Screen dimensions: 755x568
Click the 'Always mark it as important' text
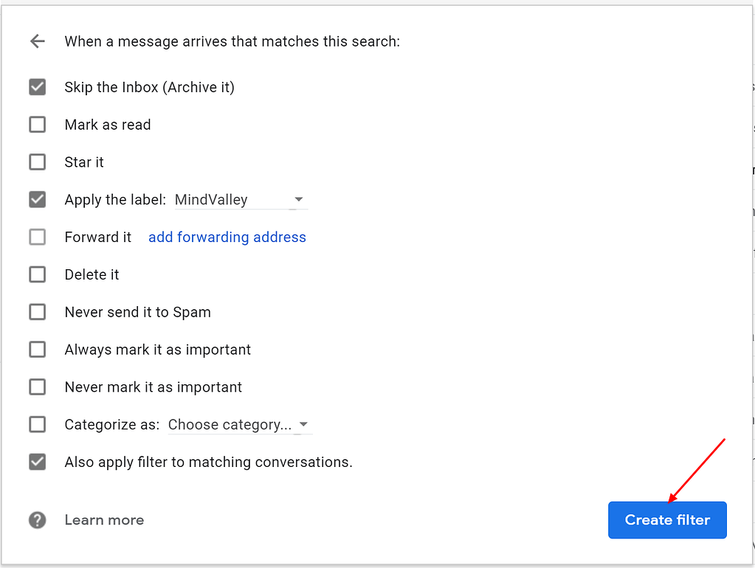click(157, 350)
